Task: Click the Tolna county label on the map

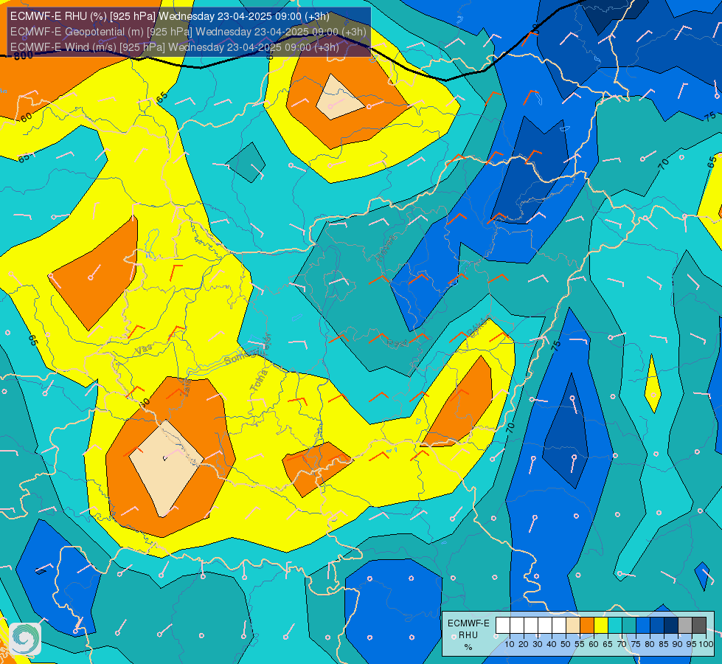Action: (259, 381)
